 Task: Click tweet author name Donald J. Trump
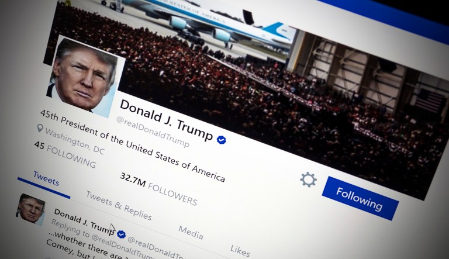(x=84, y=220)
